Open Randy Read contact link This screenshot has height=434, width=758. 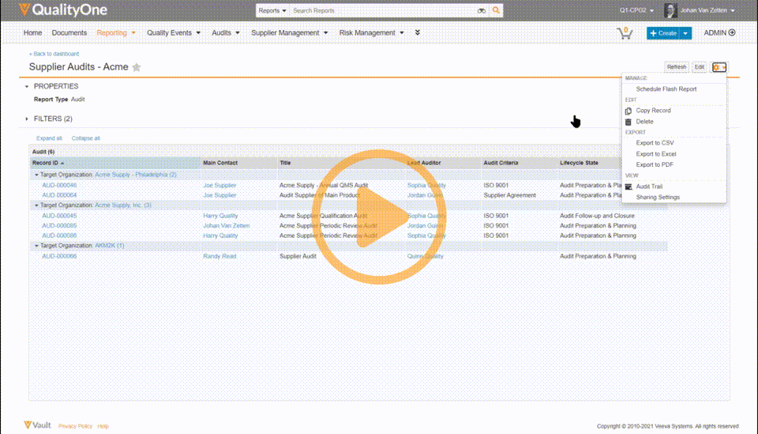(x=220, y=256)
